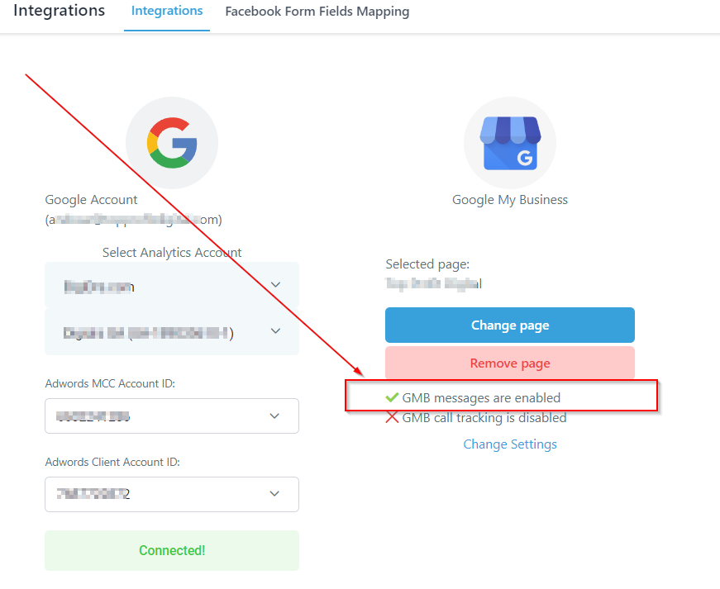Click the green Connected! status button
Screen dimensions: 720x589
coord(172,550)
